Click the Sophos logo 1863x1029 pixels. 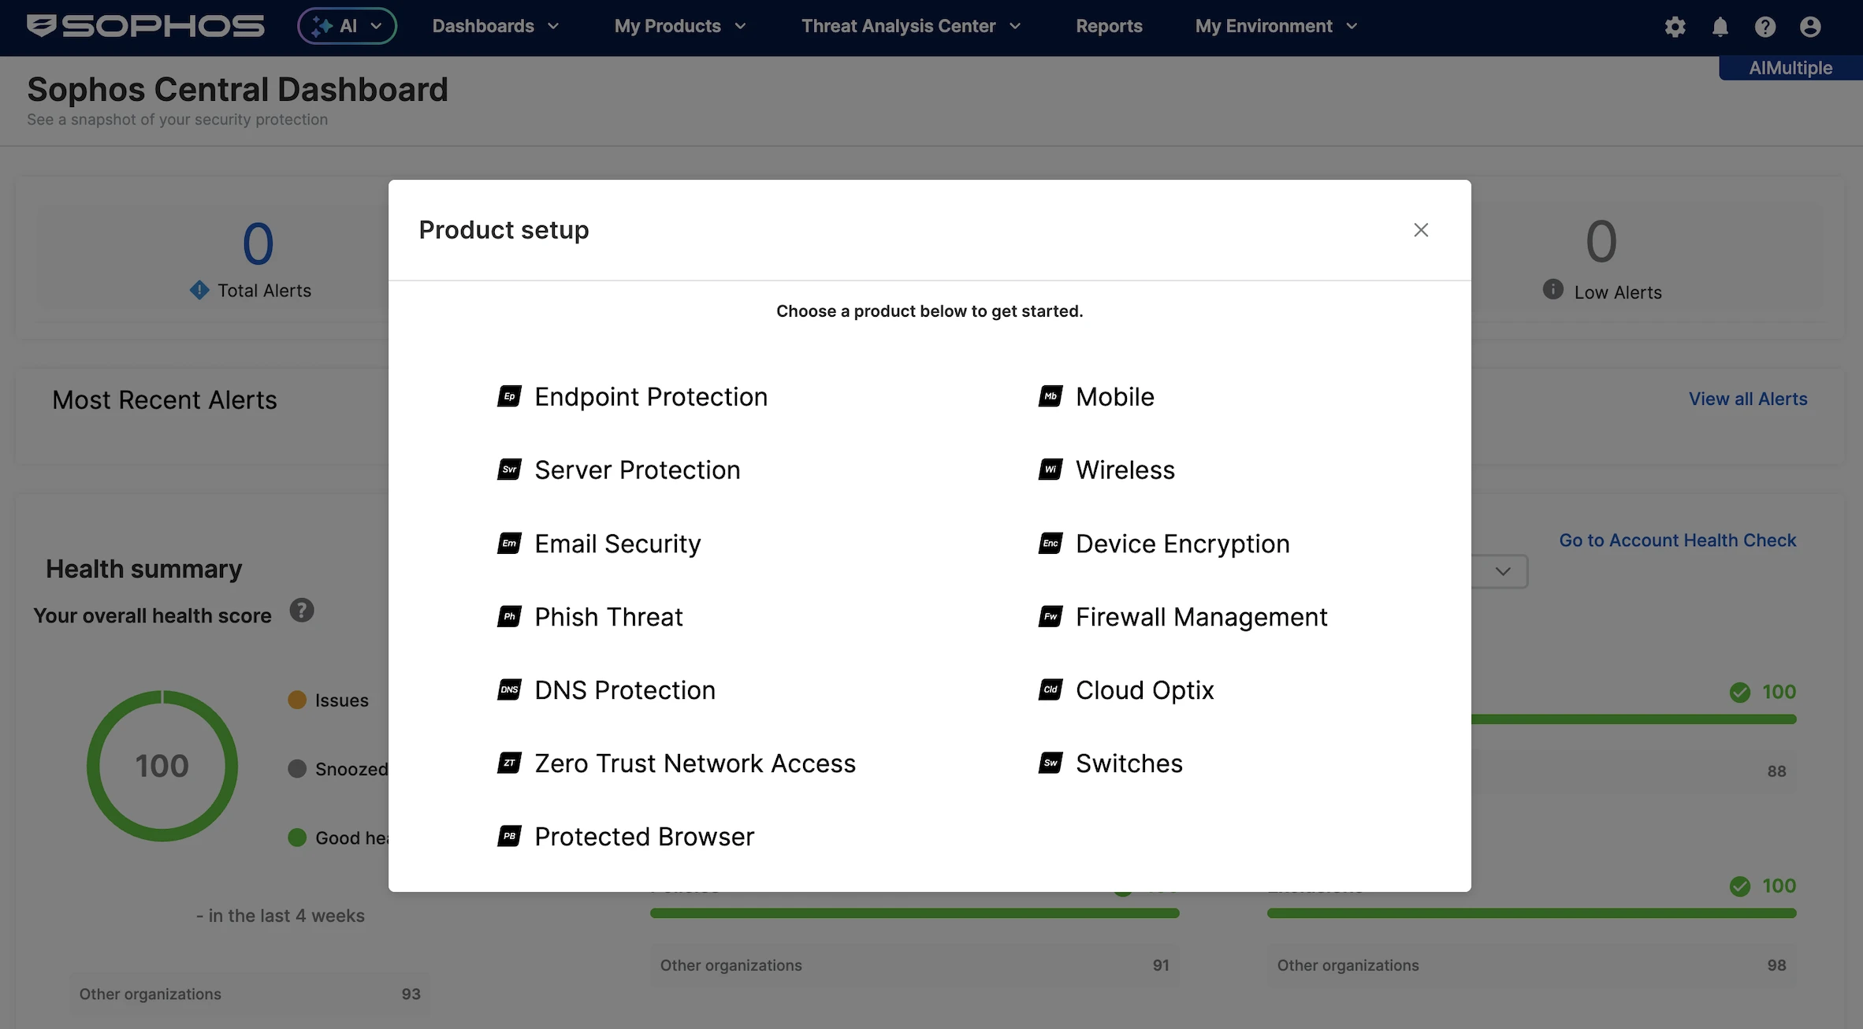pos(146,26)
